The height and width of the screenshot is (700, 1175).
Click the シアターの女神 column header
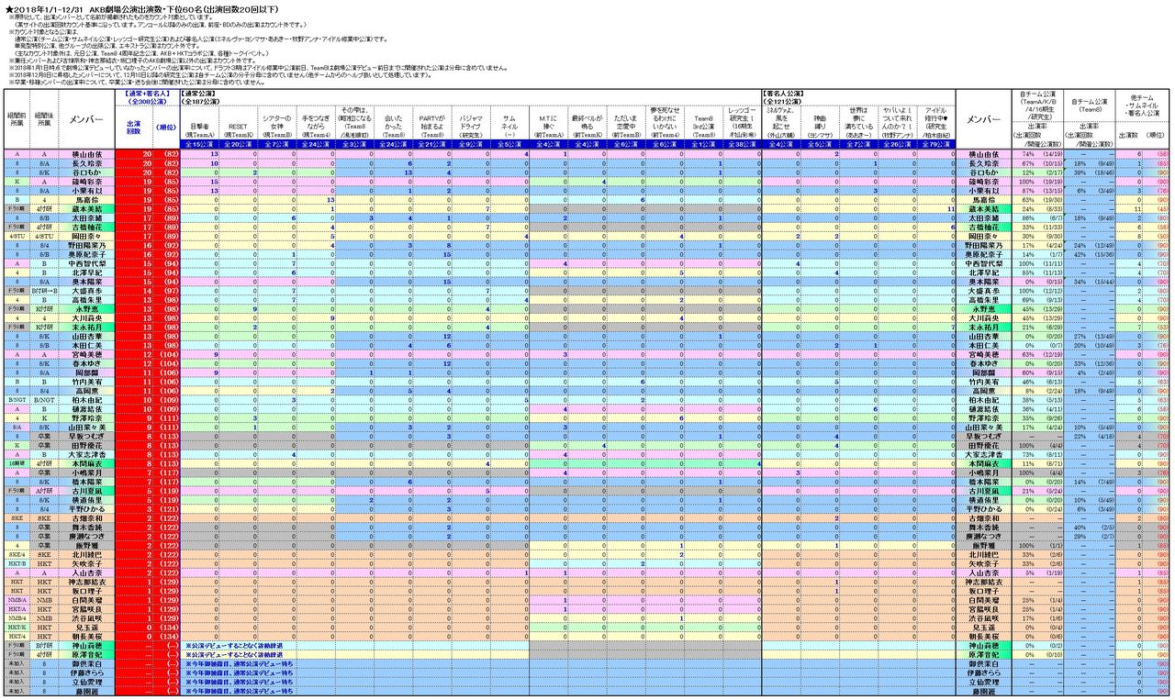pos(276,123)
